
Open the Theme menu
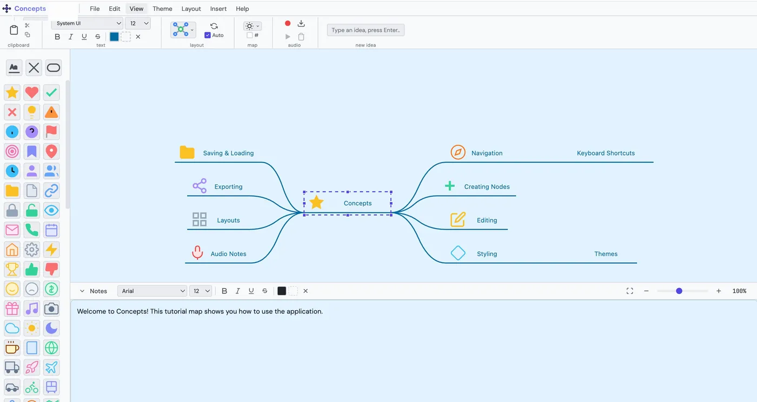coord(162,9)
